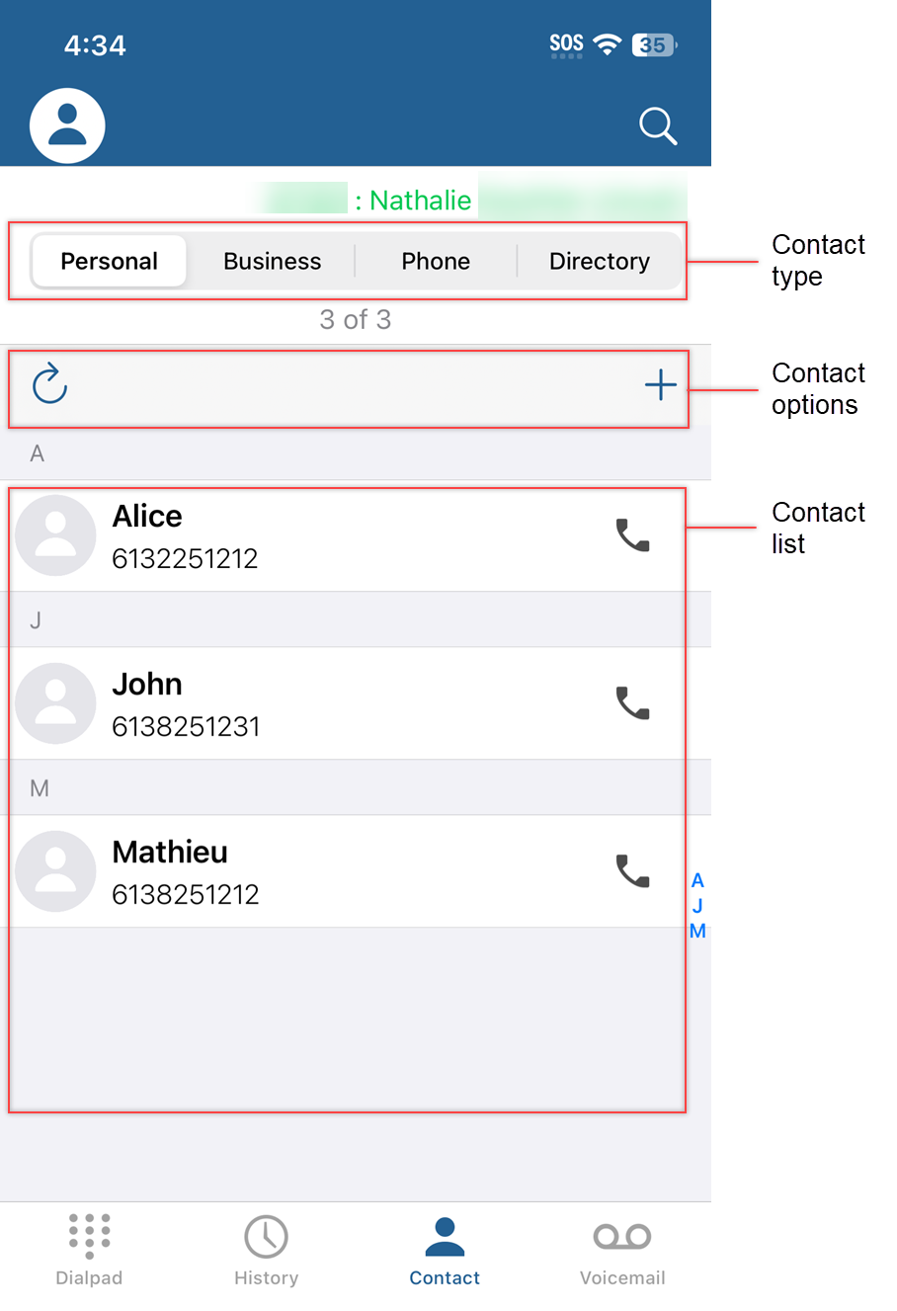The image size is (897, 1311).
Task: Select the Contact icon in bottom bar
Action: 444,1250
